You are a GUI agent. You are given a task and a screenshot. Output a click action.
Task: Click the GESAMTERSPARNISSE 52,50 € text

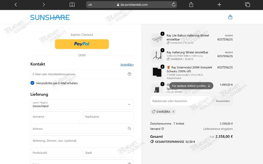175,142
